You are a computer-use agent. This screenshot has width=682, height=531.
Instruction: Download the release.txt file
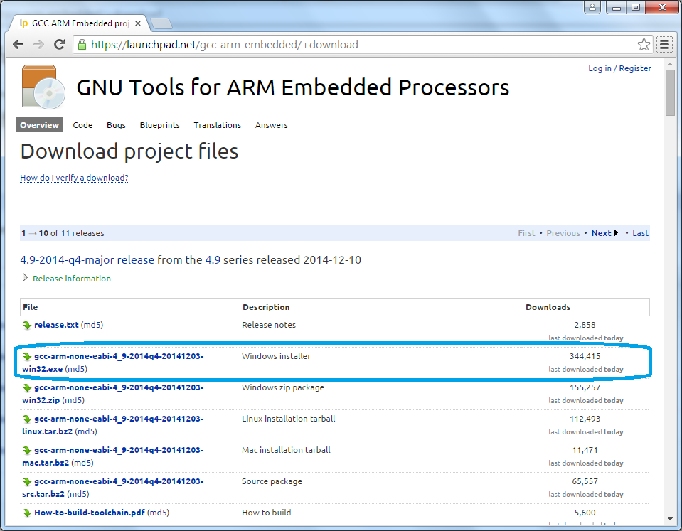tap(57, 325)
